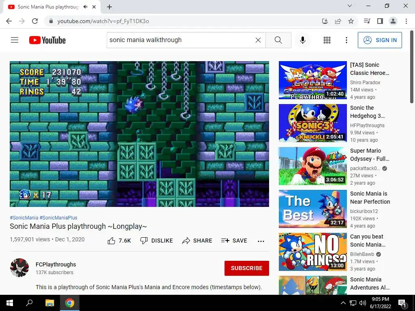
Task: Install the YouTube app from the address bar
Action: (x=325, y=21)
